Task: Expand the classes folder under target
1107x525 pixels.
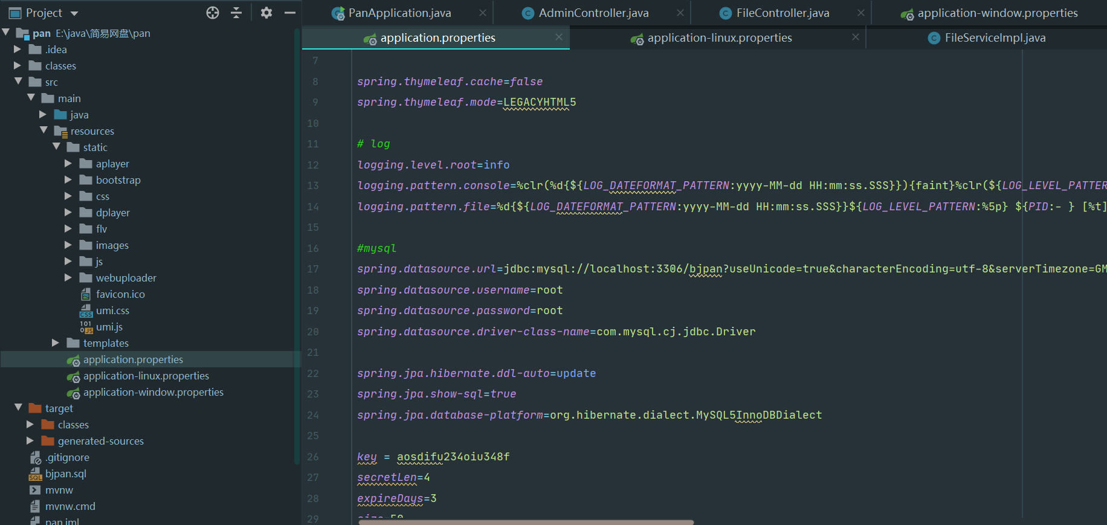Action: (x=30, y=424)
